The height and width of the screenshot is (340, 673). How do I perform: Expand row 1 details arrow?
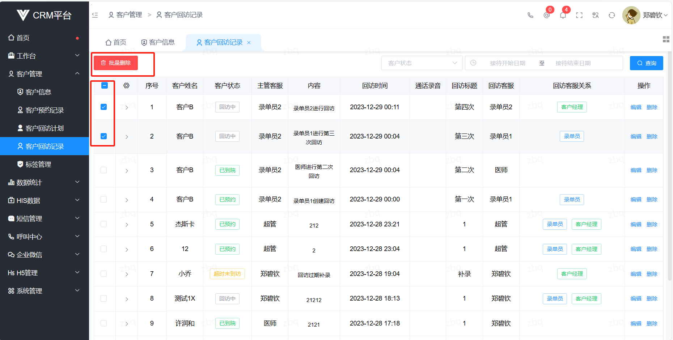[x=127, y=107]
